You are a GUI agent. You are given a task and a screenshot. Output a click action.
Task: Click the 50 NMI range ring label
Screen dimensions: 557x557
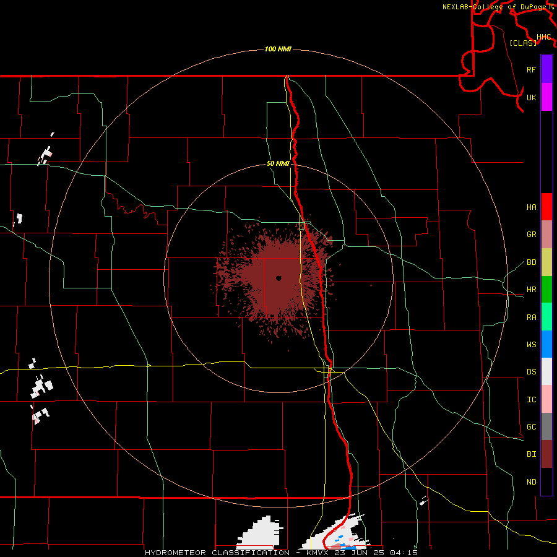[x=278, y=163]
